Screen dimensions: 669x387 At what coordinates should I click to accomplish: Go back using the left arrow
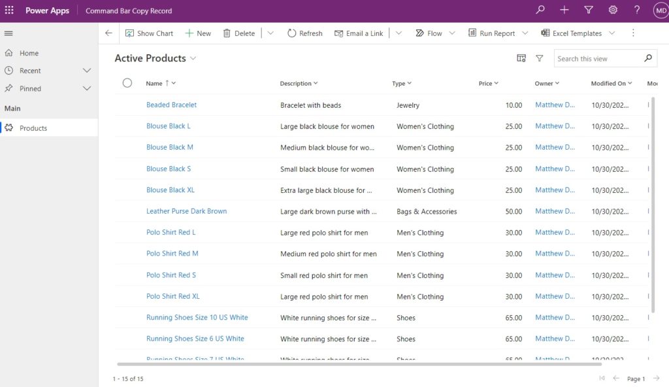click(x=108, y=33)
